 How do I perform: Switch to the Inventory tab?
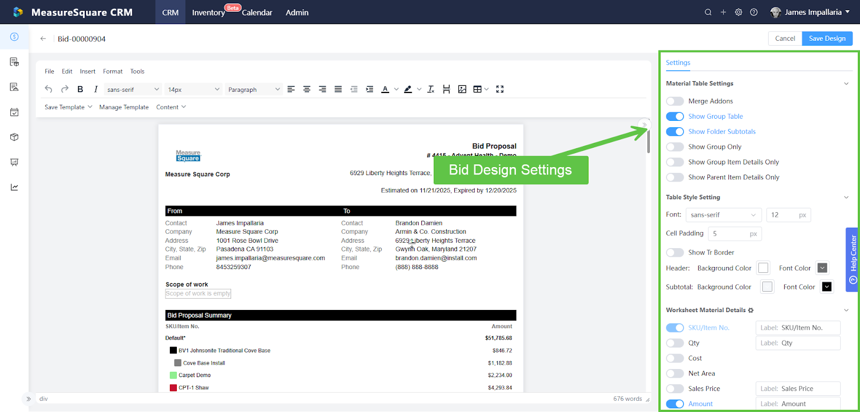(x=209, y=12)
